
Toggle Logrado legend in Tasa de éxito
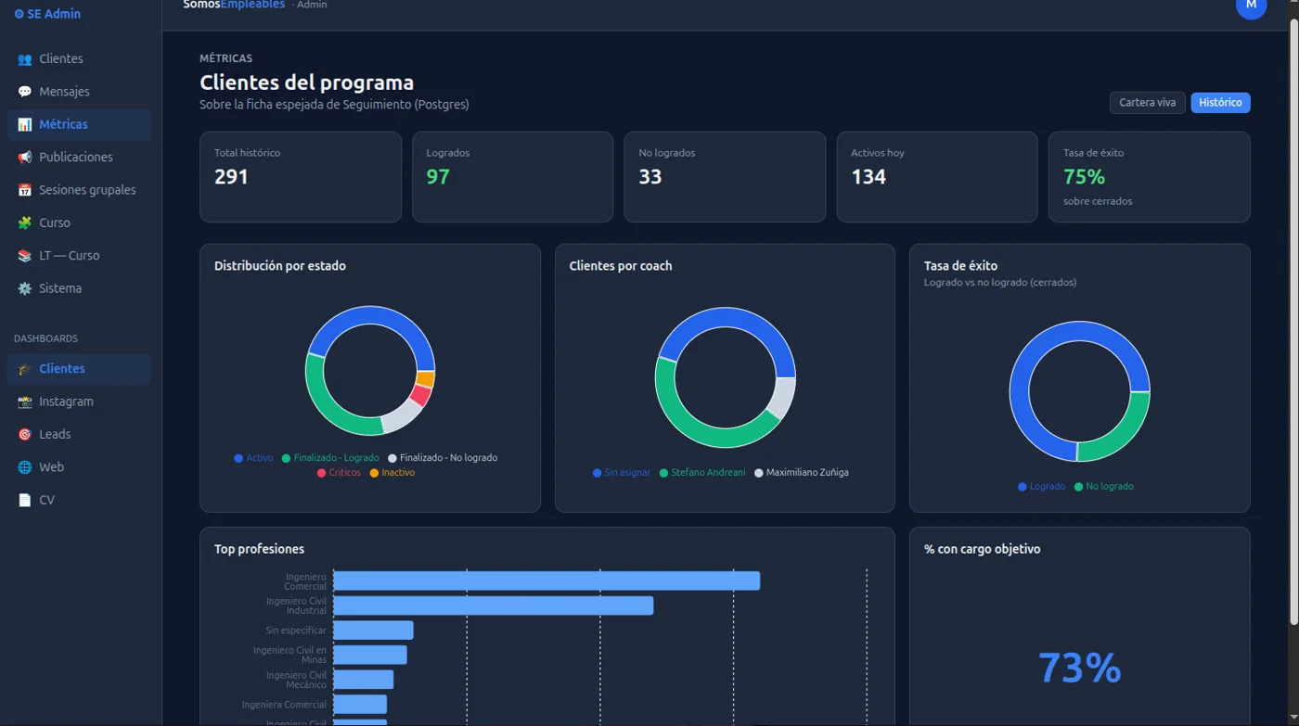tap(1041, 487)
